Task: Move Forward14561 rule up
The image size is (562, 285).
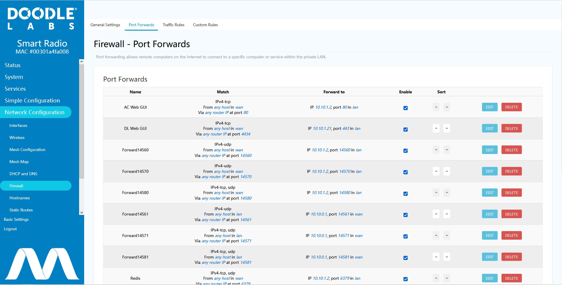Action: pos(436,214)
